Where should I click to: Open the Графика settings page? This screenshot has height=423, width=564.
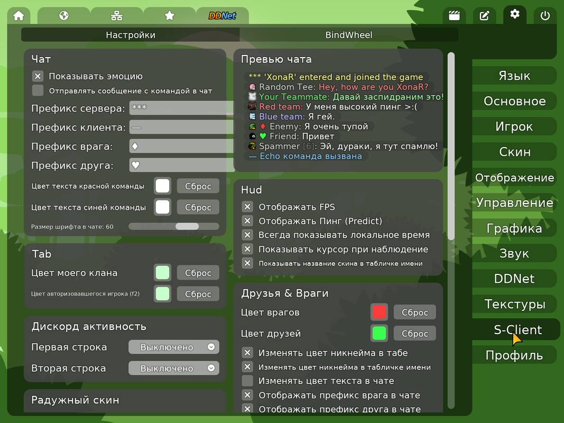point(514,228)
